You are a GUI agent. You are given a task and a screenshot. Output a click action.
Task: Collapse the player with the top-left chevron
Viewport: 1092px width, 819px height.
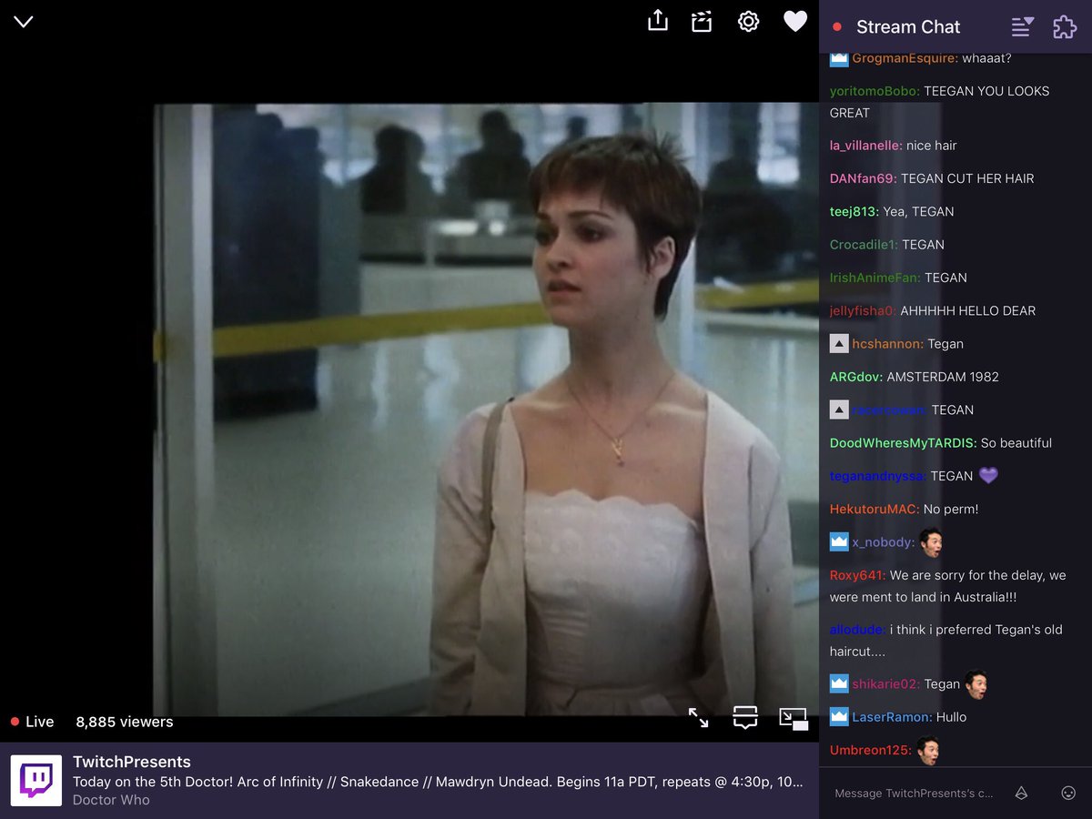pos(23,21)
